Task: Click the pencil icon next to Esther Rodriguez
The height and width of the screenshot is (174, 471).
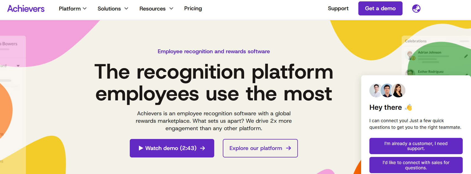Action: point(467,75)
